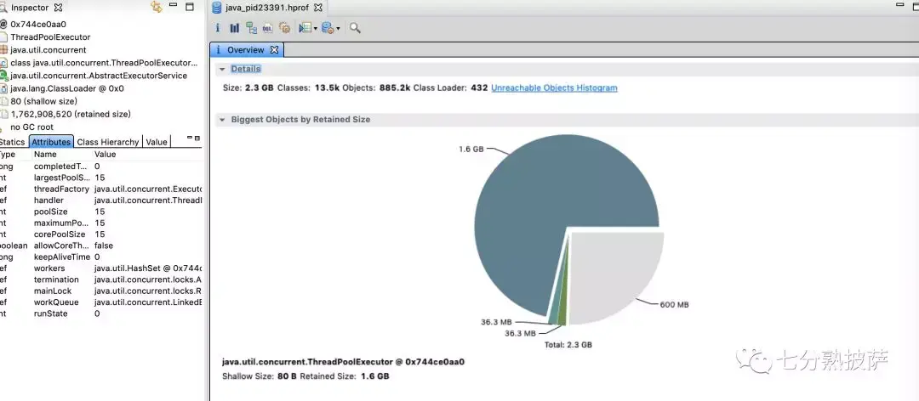Screen dimensions: 919x401
Task: Select the workers attribute row
Action: tap(100, 268)
